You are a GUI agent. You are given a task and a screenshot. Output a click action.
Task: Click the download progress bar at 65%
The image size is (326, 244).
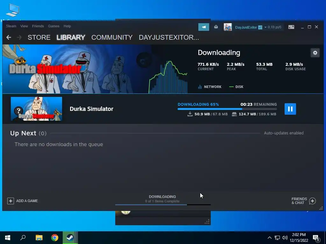227,109
